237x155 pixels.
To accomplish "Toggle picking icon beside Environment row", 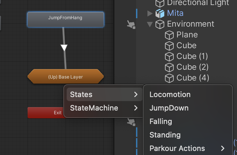I will point(131,25).
